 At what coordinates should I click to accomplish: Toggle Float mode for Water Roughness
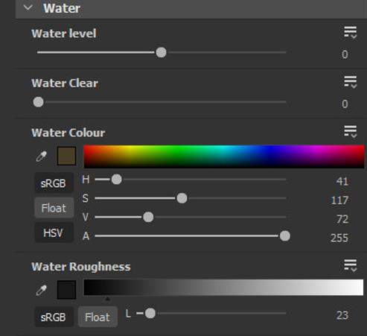point(98,317)
